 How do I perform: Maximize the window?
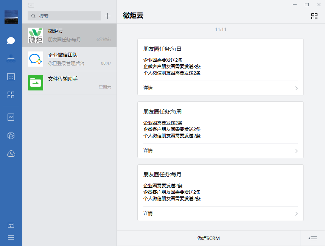[307, 5]
